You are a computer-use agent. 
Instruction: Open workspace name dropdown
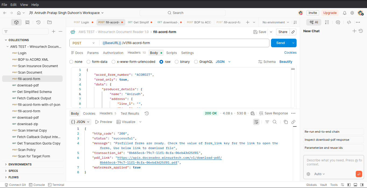(66, 13)
